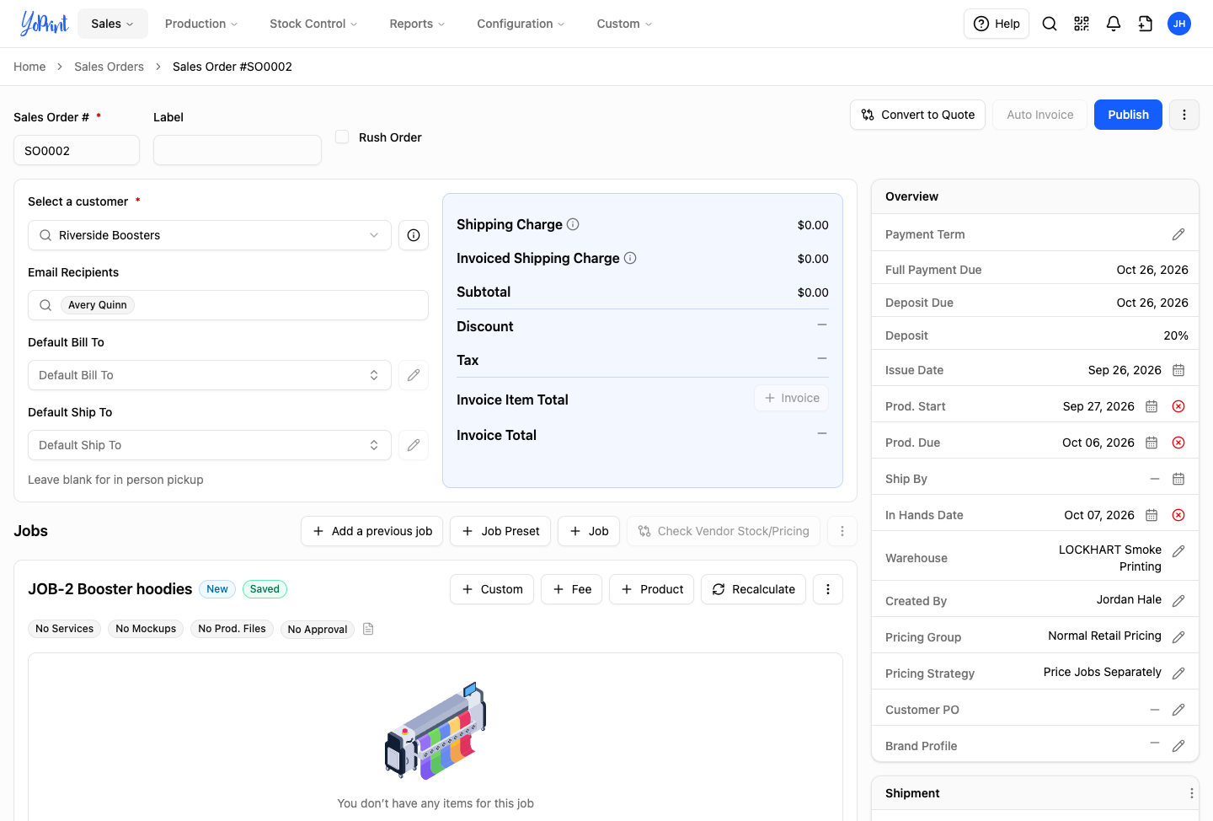This screenshot has width=1213, height=821.
Task: Click the JH user avatar
Action: [x=1179, y=24]
